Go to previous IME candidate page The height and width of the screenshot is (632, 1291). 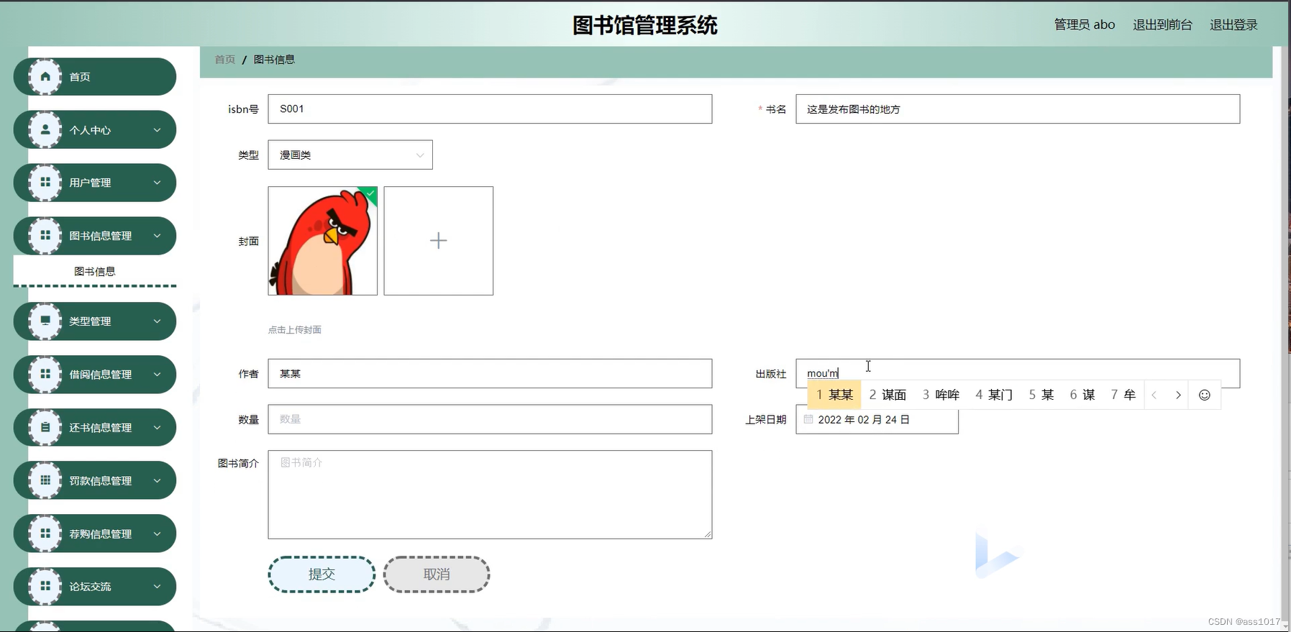[1154, 395]
